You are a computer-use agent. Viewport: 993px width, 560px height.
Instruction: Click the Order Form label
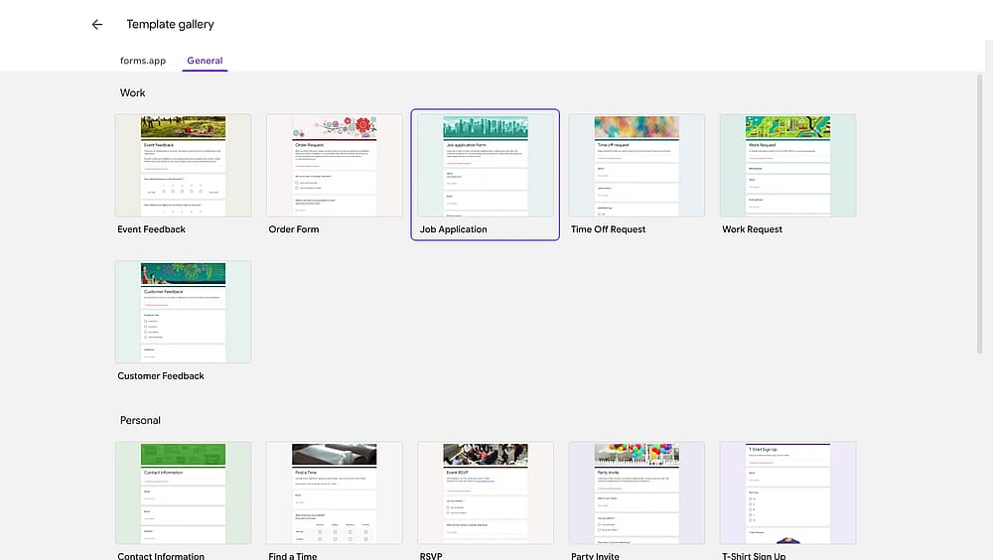294,229
